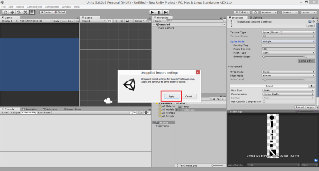
Task: Click Open button in Inspector header
Action: 311,26
